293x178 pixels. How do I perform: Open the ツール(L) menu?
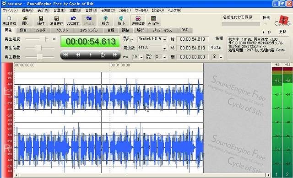click(x=141, y=10)
